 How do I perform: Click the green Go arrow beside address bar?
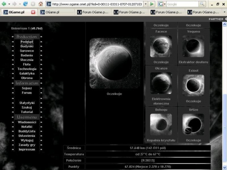pos(152,4)
